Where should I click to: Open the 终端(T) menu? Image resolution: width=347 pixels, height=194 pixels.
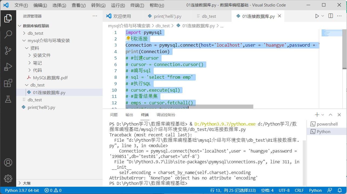click(x=137, y=5)
